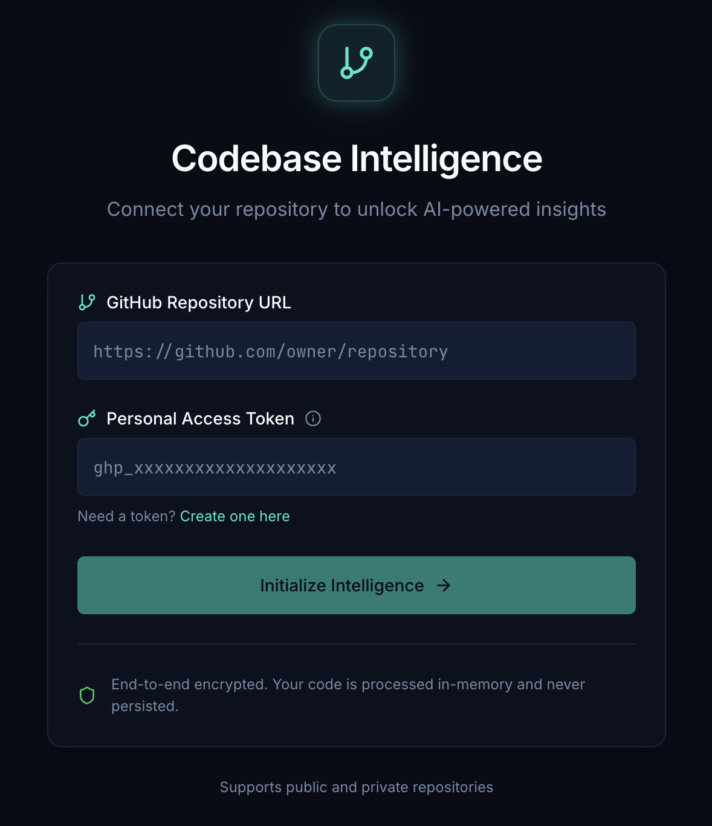Screen dimensions: 712x826
Task: Select the repository URL placeholder text box
Action: 356,351
